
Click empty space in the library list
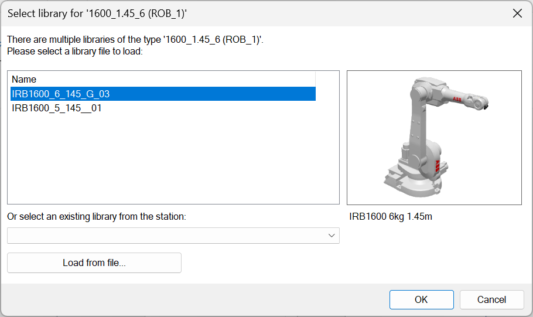(x=173, y=158)
